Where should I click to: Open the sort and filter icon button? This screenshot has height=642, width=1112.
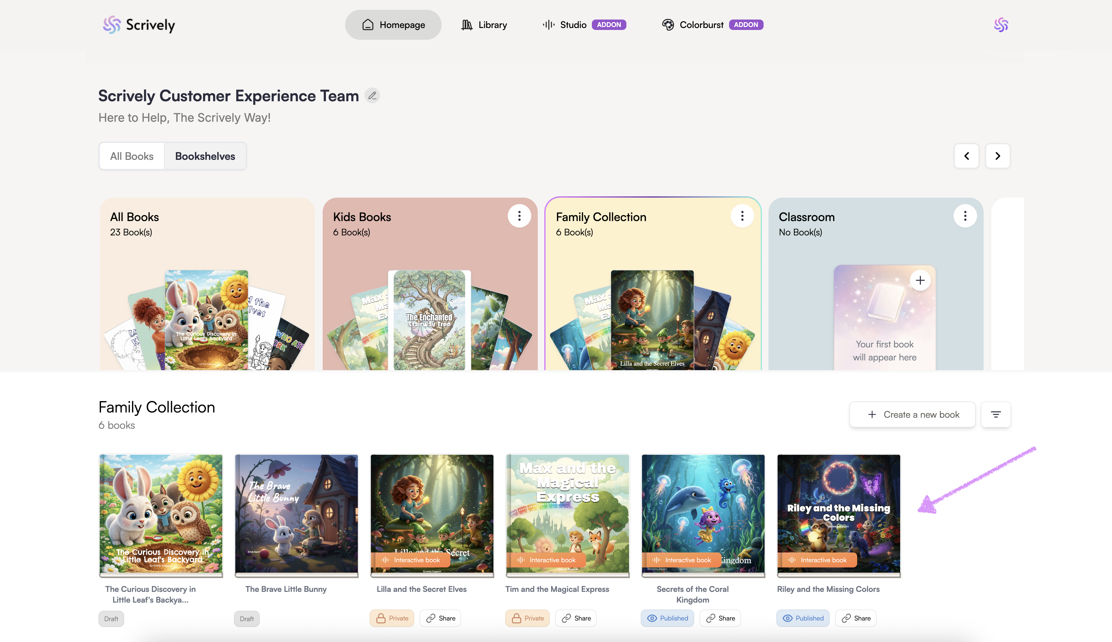(x=996, y=414)
